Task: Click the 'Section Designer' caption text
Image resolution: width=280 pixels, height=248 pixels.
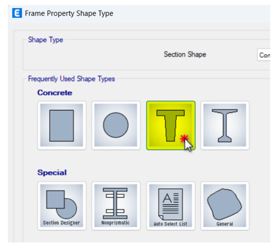Action: [62, 223]
